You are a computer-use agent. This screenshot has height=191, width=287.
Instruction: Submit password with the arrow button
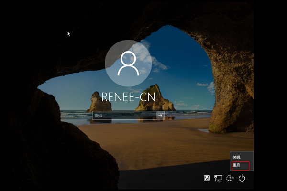(160, 115)
